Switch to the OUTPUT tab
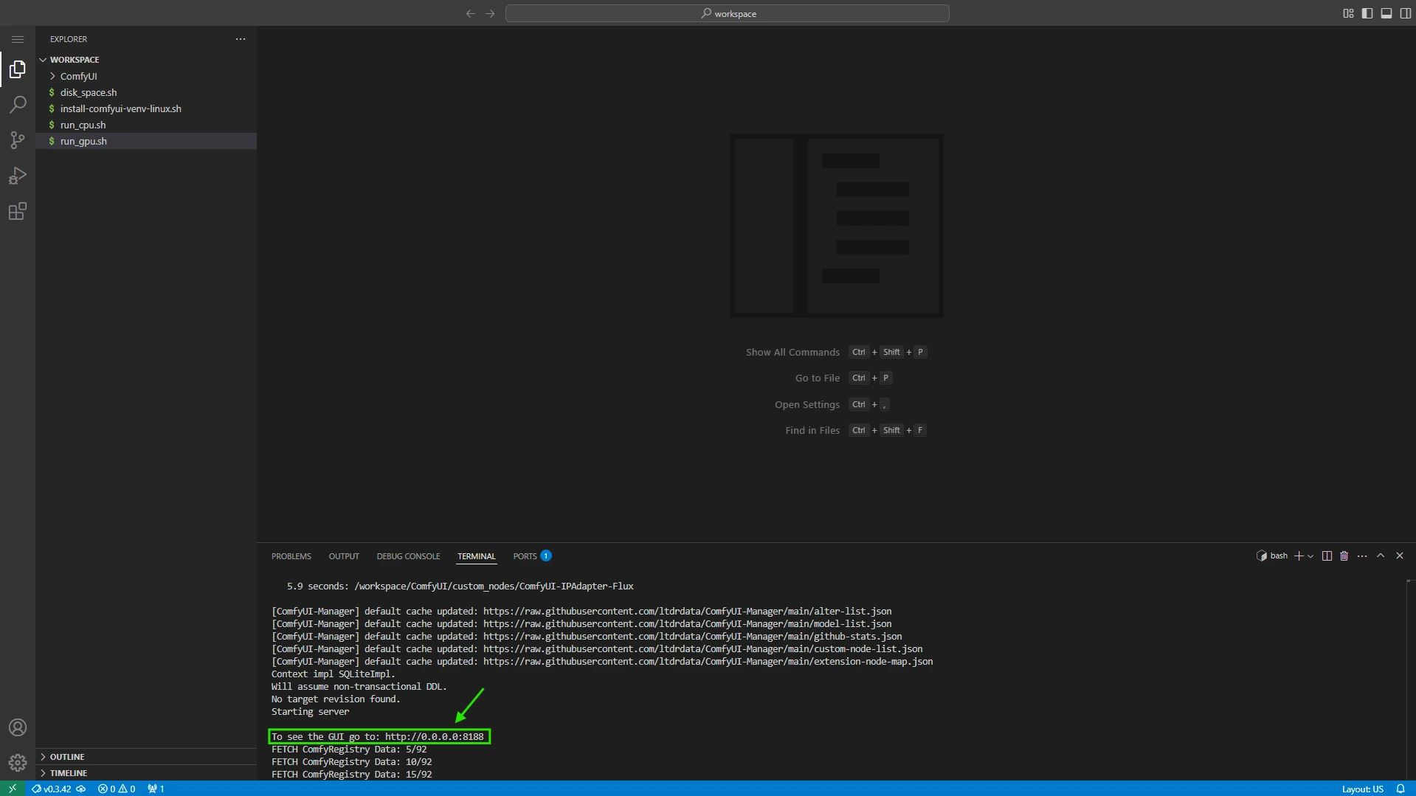1416x796 pixels. (x=344, y=556)
